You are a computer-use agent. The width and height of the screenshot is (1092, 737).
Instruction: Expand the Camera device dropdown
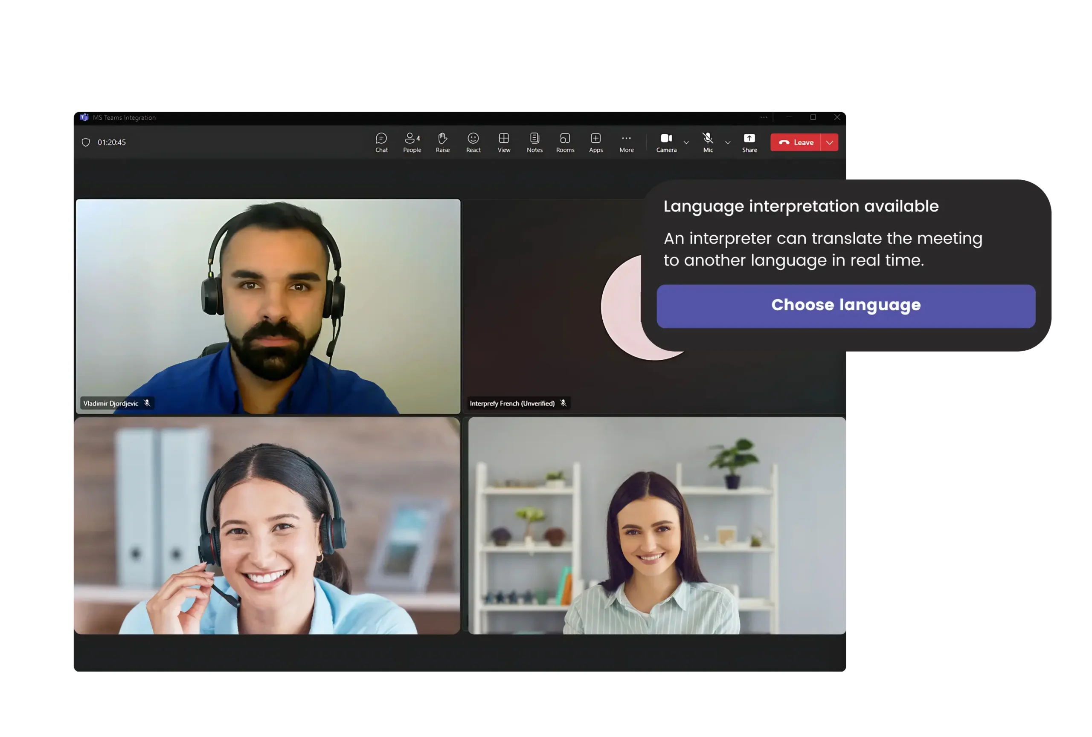(686, 143)
